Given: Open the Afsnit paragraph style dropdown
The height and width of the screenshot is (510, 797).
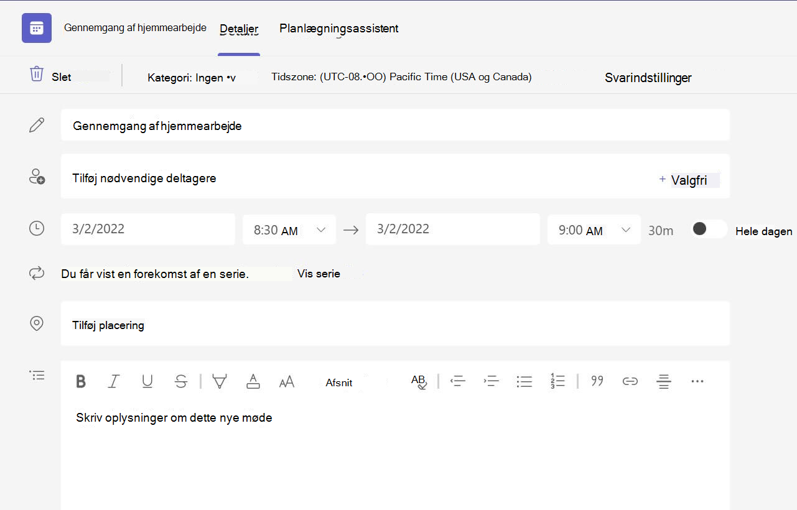Looking at the screenshot, I should [339, 382].
